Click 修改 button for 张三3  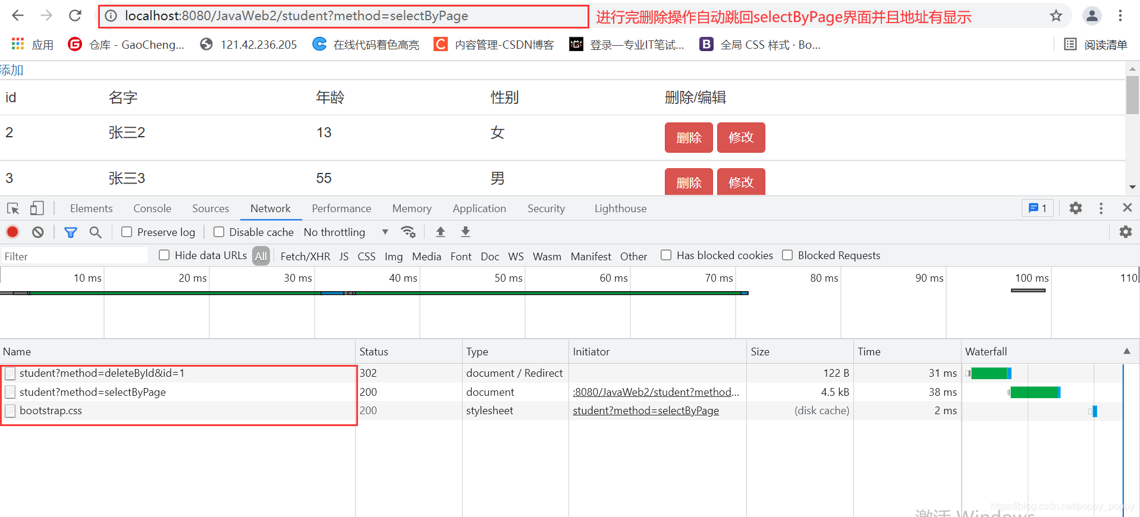741,182
